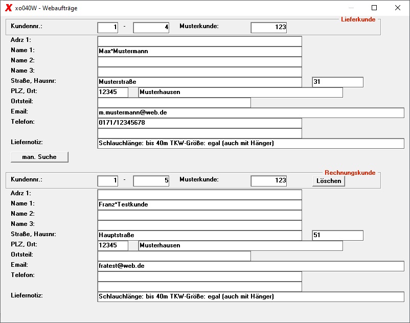This screenshot has height=323, width=410.
Task: Click the empty Name 2 field under Lieferkunde
Action: pos(200,62)
